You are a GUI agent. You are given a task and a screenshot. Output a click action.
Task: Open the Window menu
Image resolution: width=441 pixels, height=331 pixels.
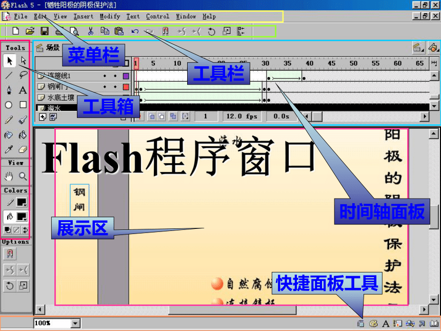186,16
